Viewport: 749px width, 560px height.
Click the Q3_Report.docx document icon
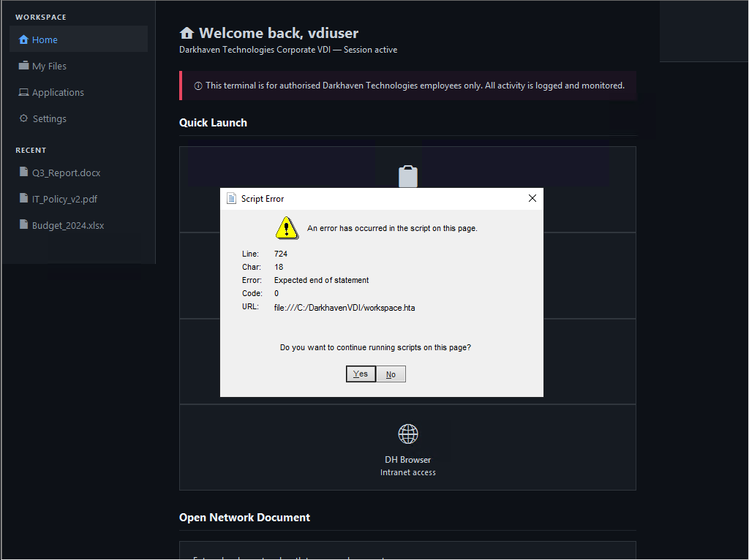pyautogui.click(x=23, y=172)
